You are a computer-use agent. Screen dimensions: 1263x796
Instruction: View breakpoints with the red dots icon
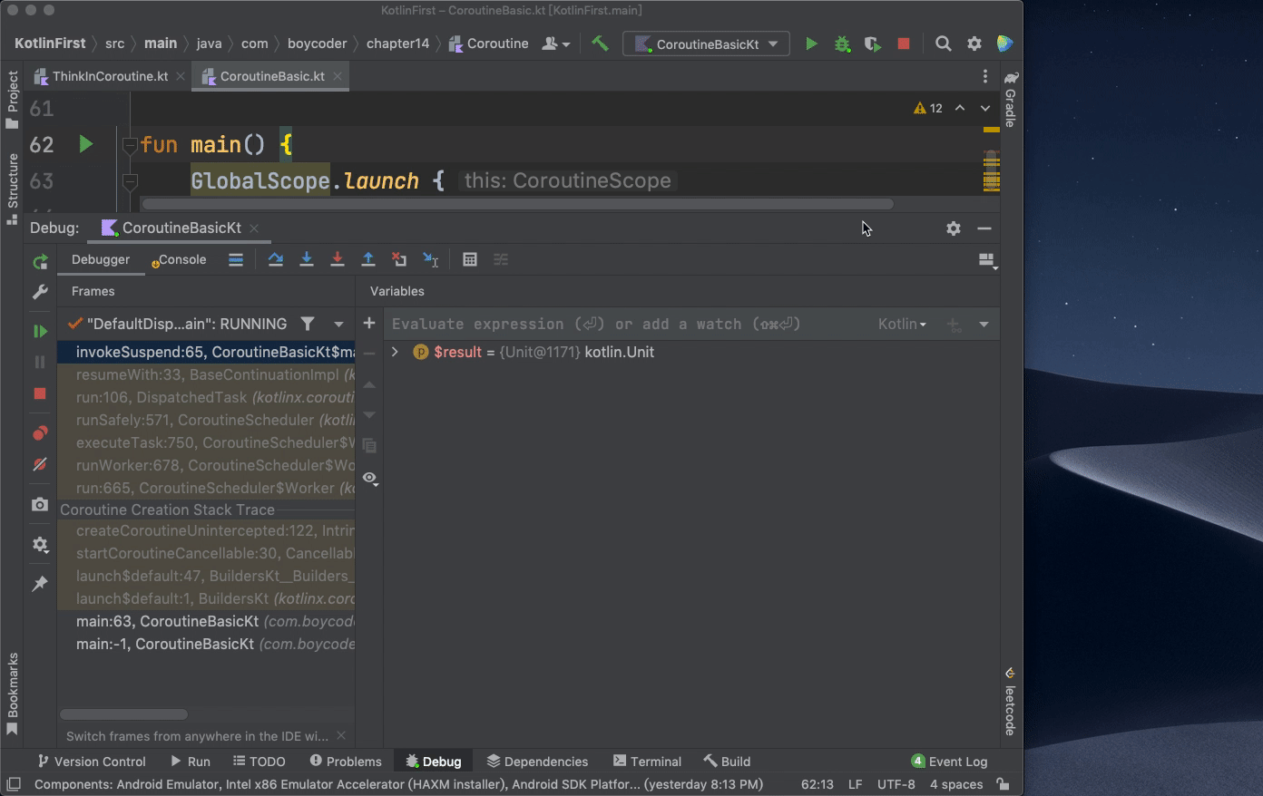pos(40,433)
